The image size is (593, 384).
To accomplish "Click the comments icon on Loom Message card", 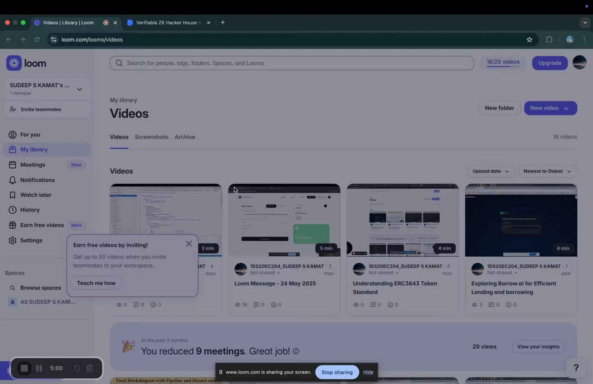I will pyautogui.click(x=257, y=305).
